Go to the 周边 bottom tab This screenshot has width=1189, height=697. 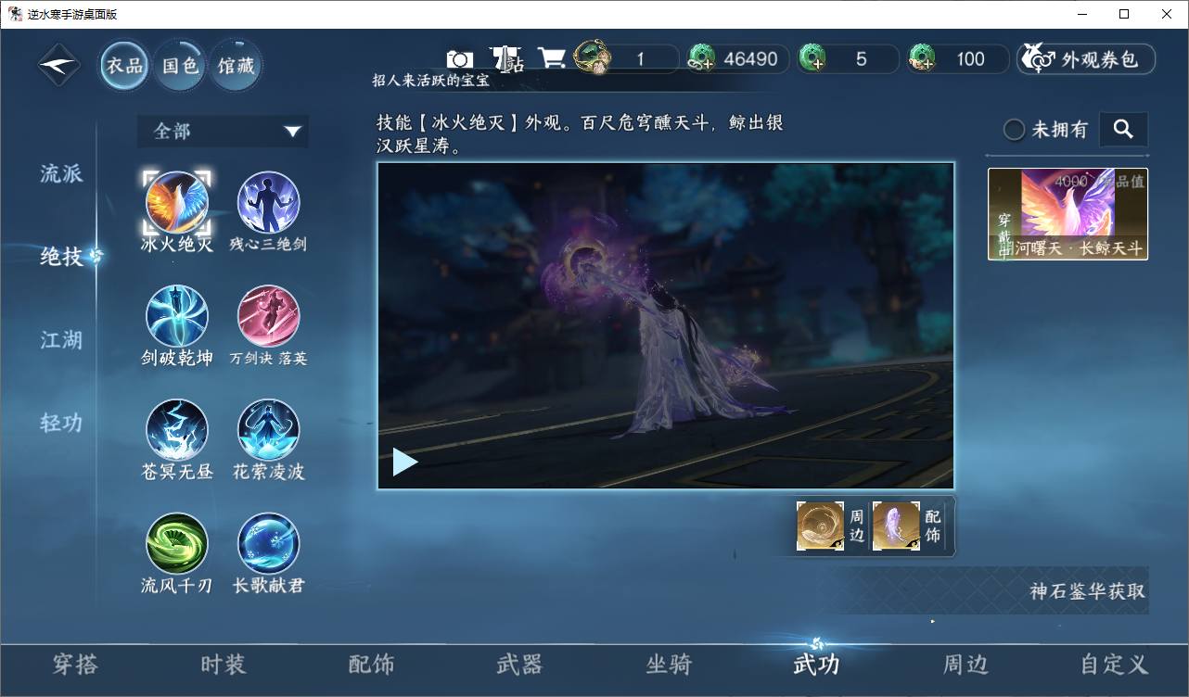tap(965, 665)
